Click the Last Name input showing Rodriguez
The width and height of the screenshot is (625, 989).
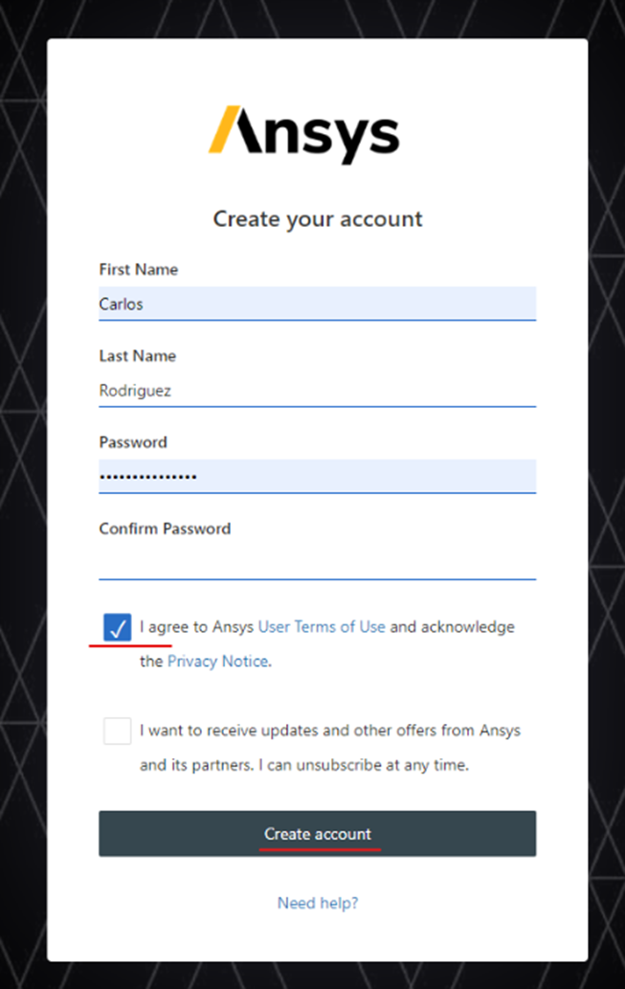pos(316,391)
